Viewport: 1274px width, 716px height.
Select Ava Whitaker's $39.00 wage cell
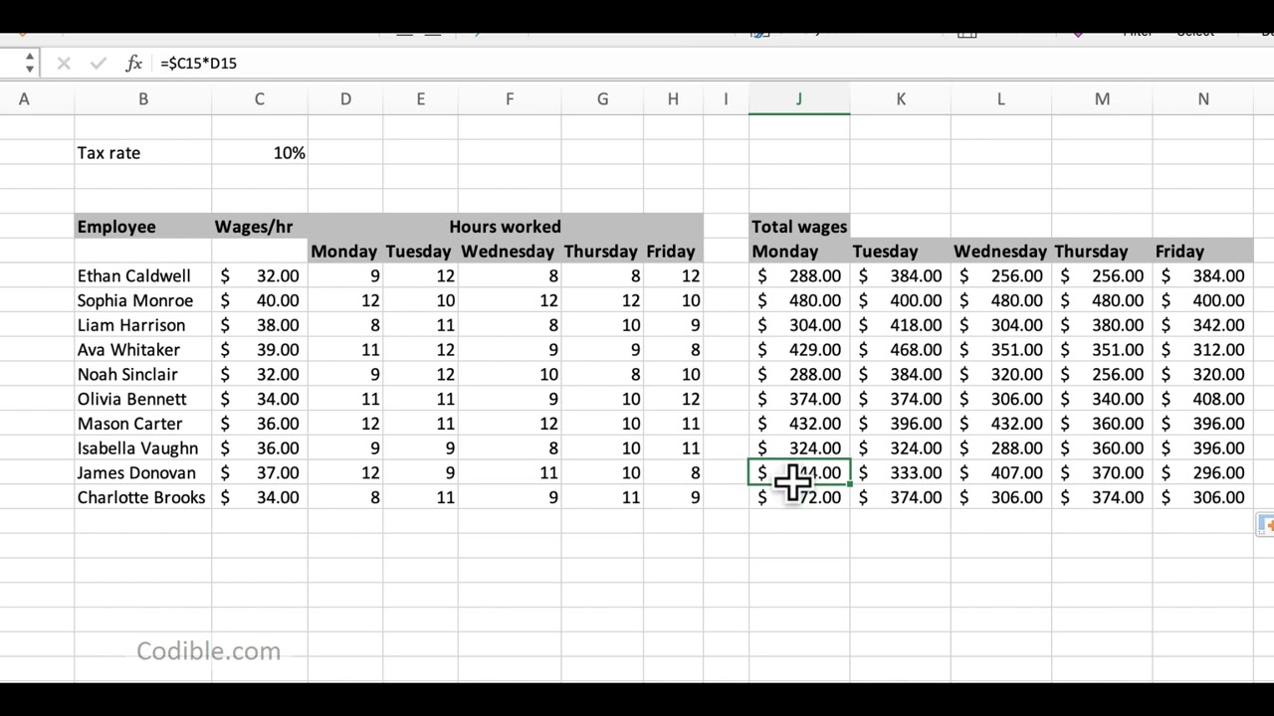(x=260, y=350)
